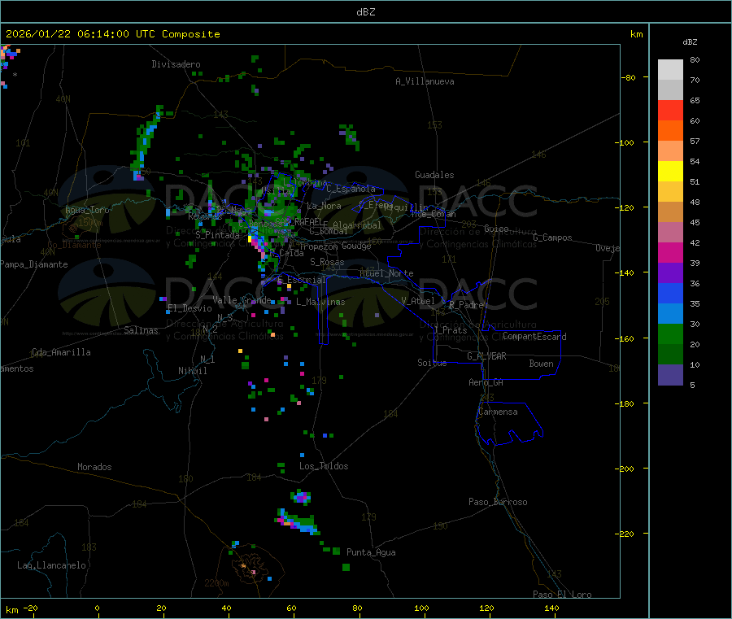Select the El_Desvio label
The width and height of the screenshot is (732, 619).
[x=190, y=308]
